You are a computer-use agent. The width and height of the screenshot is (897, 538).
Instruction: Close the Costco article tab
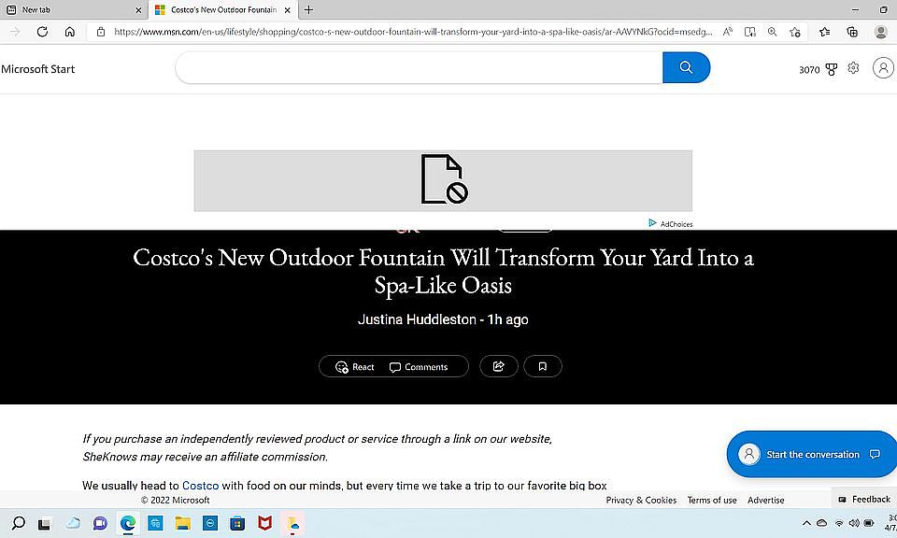tap(288, 9)
